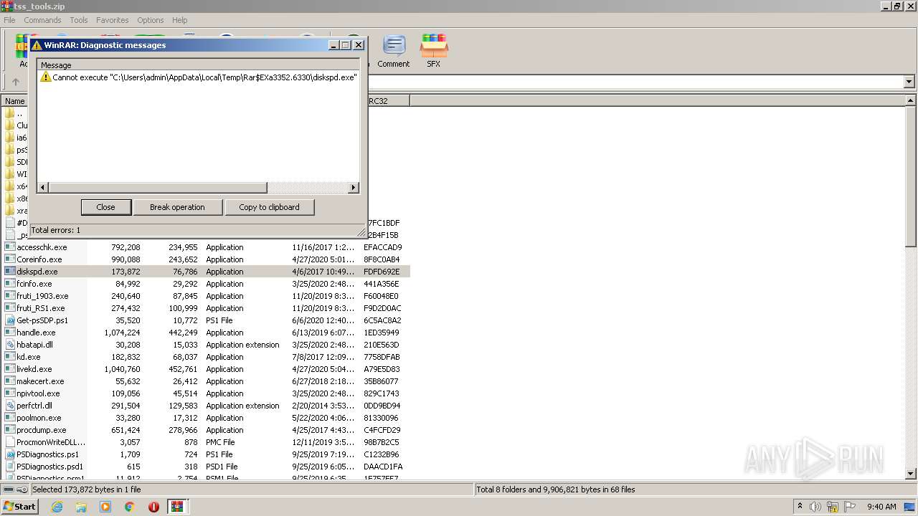Click dialog horizontal scrollbar right arrow
Image resolution: width=918 pixels, height=516 pixels.
(353, 188)
